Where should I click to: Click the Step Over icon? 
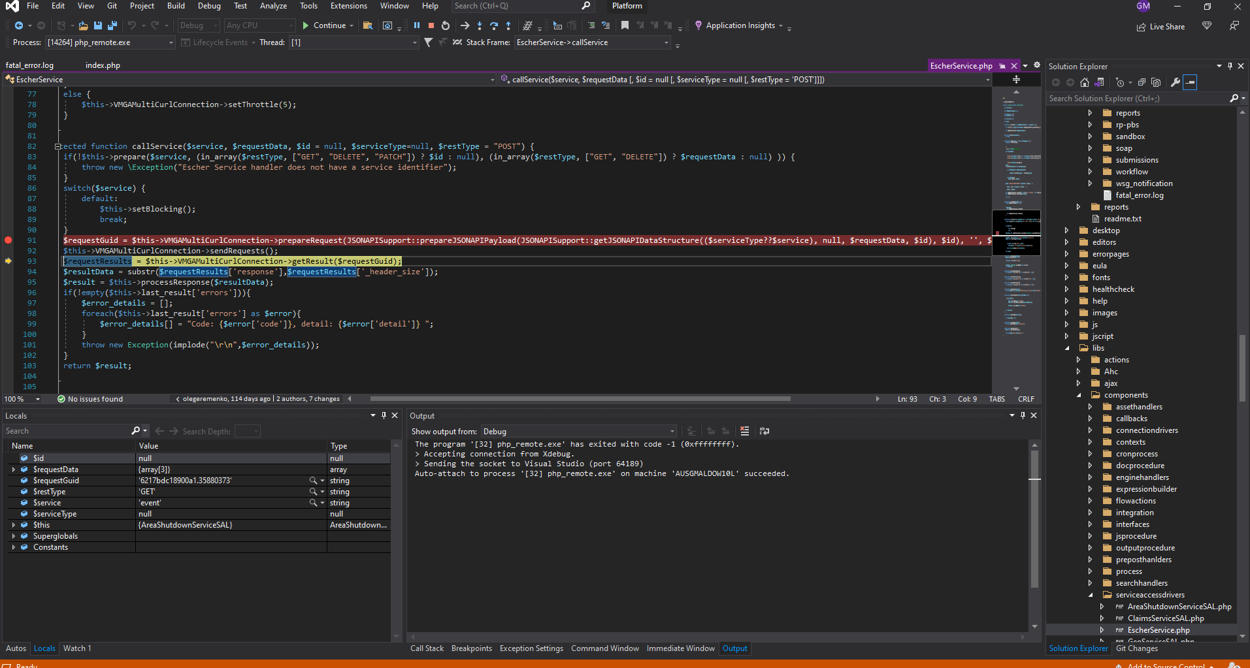[x=494, y=25]
